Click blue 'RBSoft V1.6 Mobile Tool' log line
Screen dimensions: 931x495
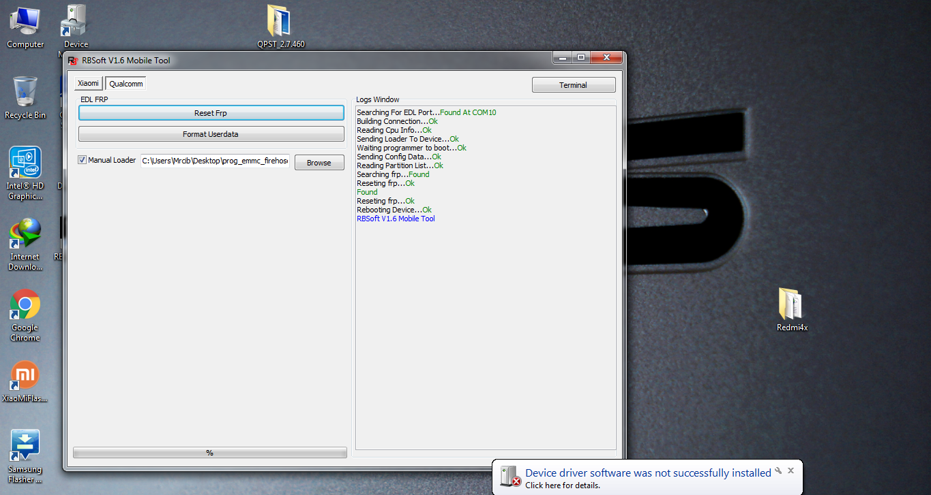396,219
